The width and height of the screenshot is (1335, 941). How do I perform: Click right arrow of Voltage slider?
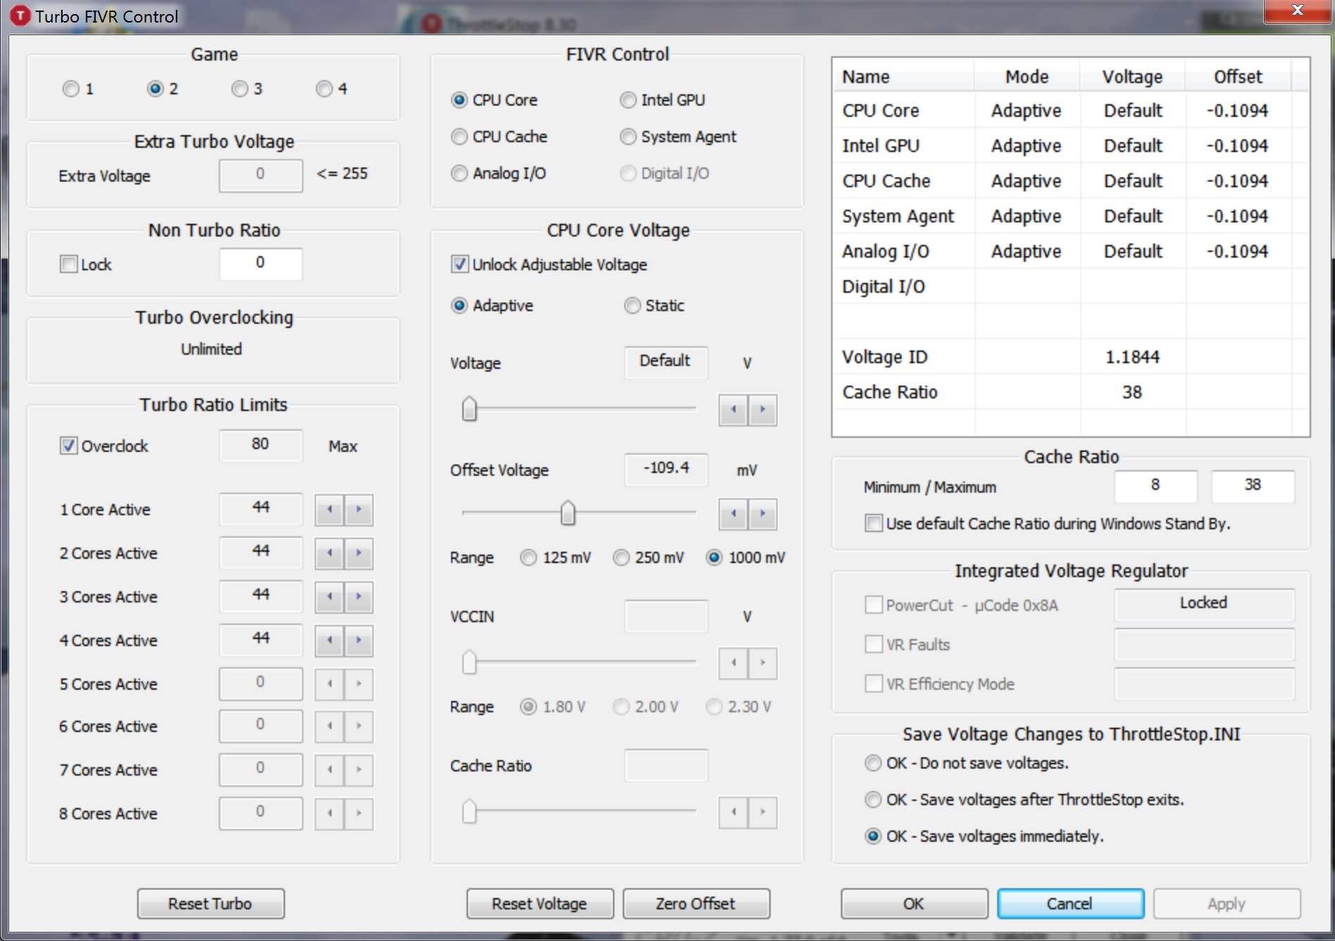click(x=763, y=410)
